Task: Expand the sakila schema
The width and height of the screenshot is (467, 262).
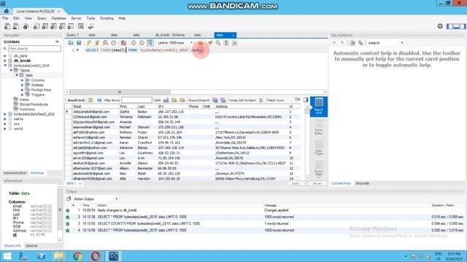Action: [x=5, y=119]
